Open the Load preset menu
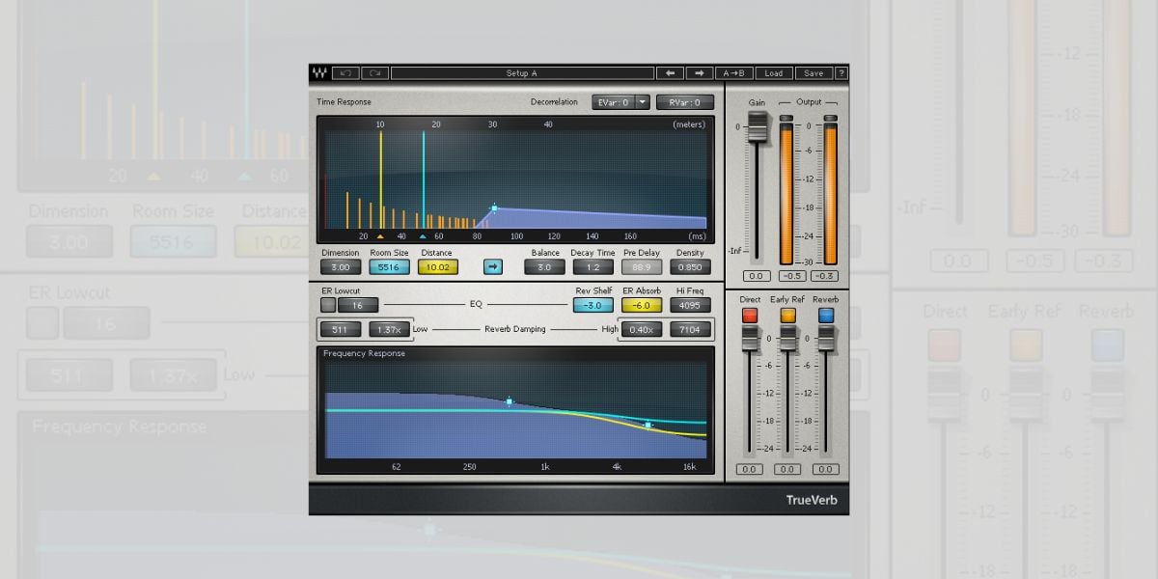The height and width of the screenshot is (579, 1158). (774, 73)
